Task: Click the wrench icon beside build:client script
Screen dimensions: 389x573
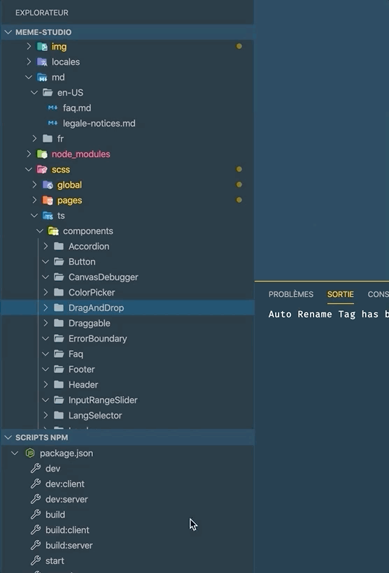Action: (x=36, y=530)
